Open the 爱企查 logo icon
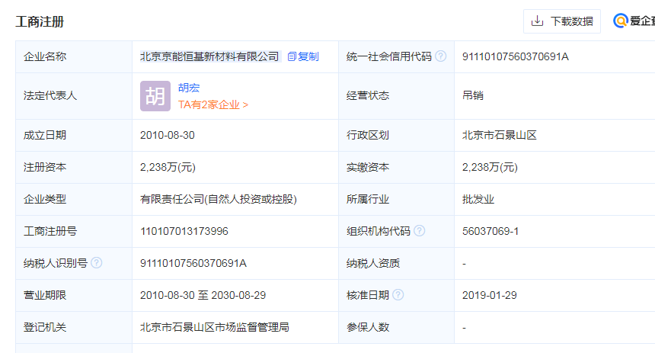Viewport: 655px width, 353px height. click(x=620, y=21)
